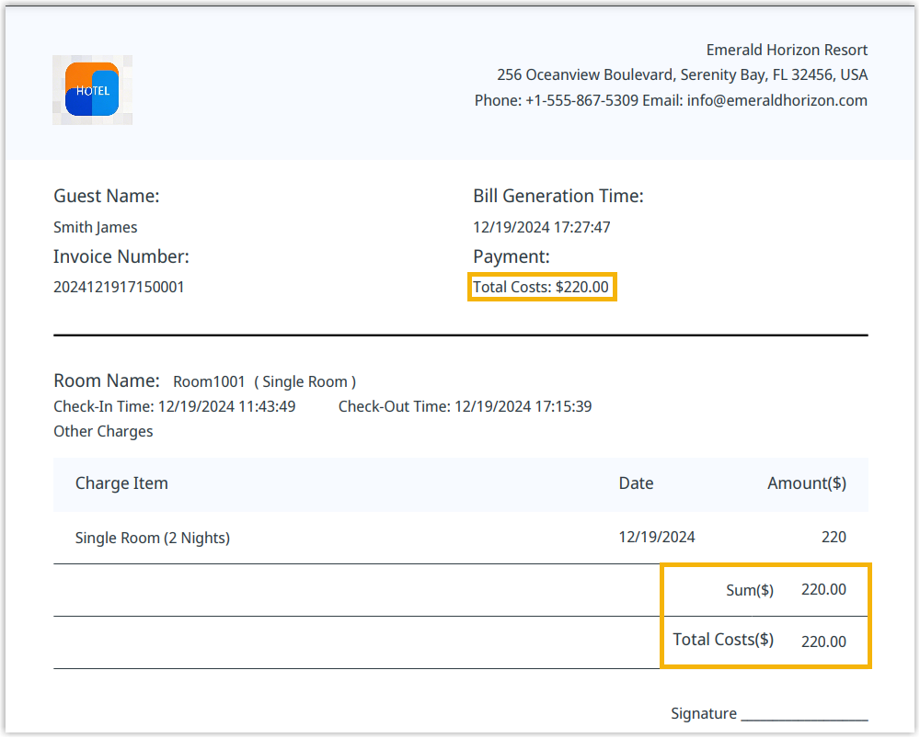The height and width of the screenshot is (738, 920).
Task: Select the Other Charges label
Action: 103,431
